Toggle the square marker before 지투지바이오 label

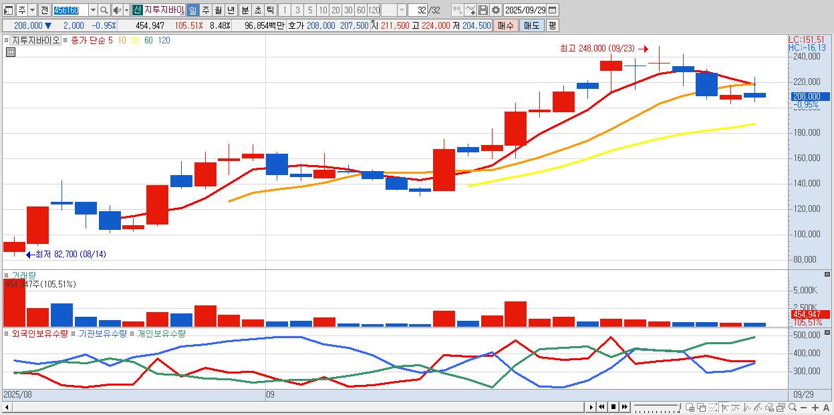[x=7, y=40]
